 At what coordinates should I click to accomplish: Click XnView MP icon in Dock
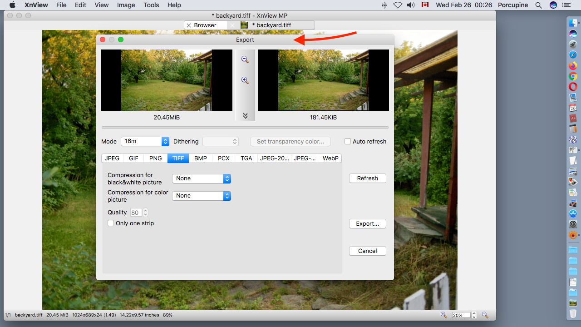pos(573,235)
